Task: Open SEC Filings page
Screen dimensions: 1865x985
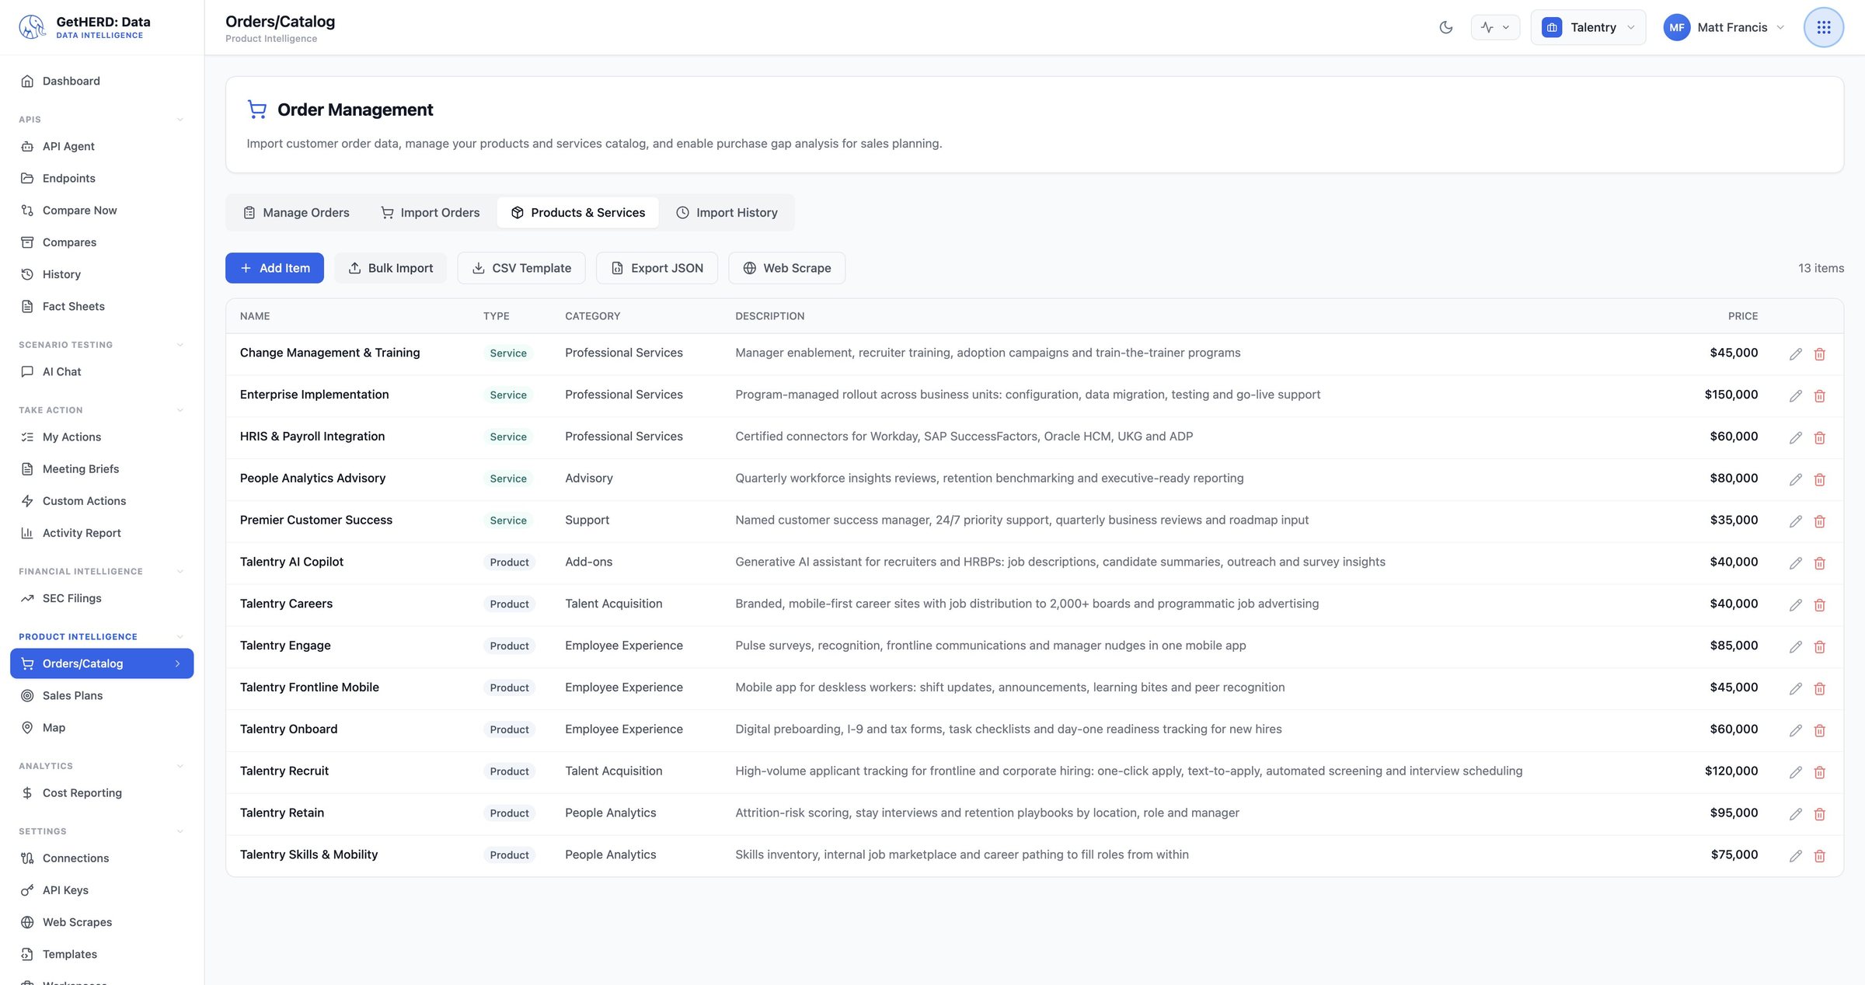Action: 102,598
